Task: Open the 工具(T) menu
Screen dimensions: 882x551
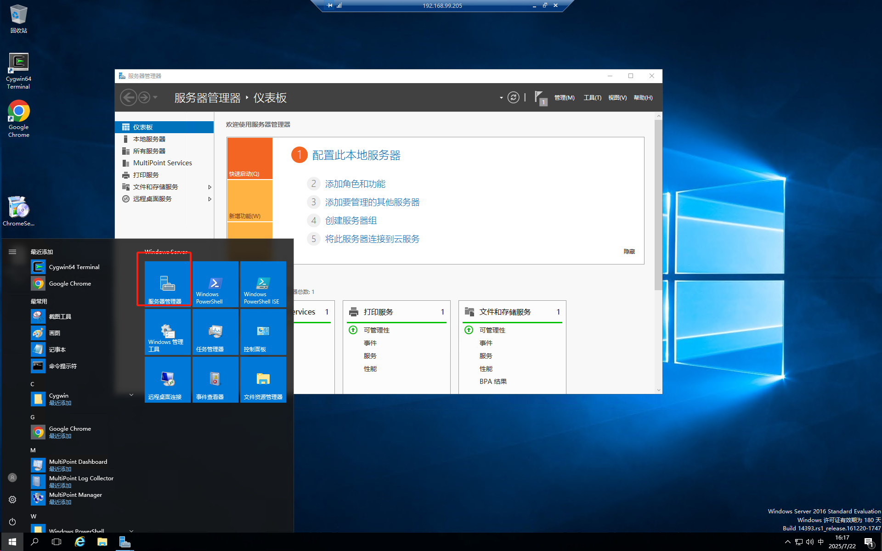Action: pyautogui.click(x=592, y=98)
